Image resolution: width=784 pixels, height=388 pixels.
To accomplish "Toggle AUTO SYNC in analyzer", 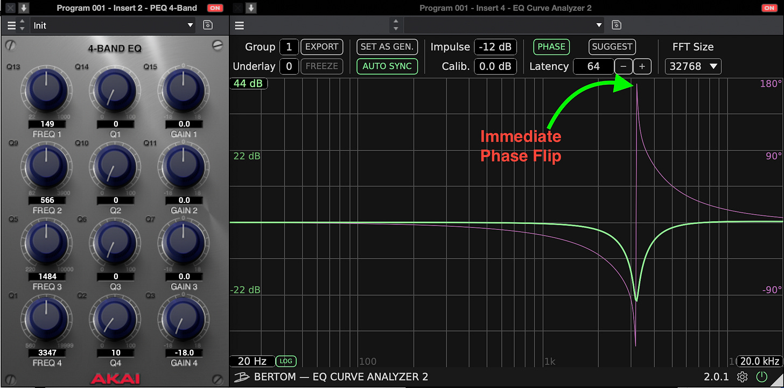I will point(387,66).
